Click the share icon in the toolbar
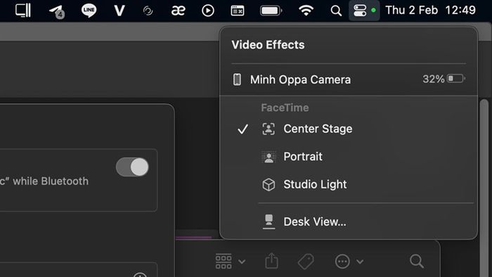This screenshot has width=492, height=277. point(271,261)
